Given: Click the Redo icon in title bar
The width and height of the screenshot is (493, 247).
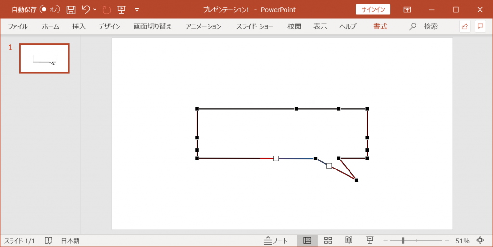Looking at the screenshot, I should coord(106,10).
